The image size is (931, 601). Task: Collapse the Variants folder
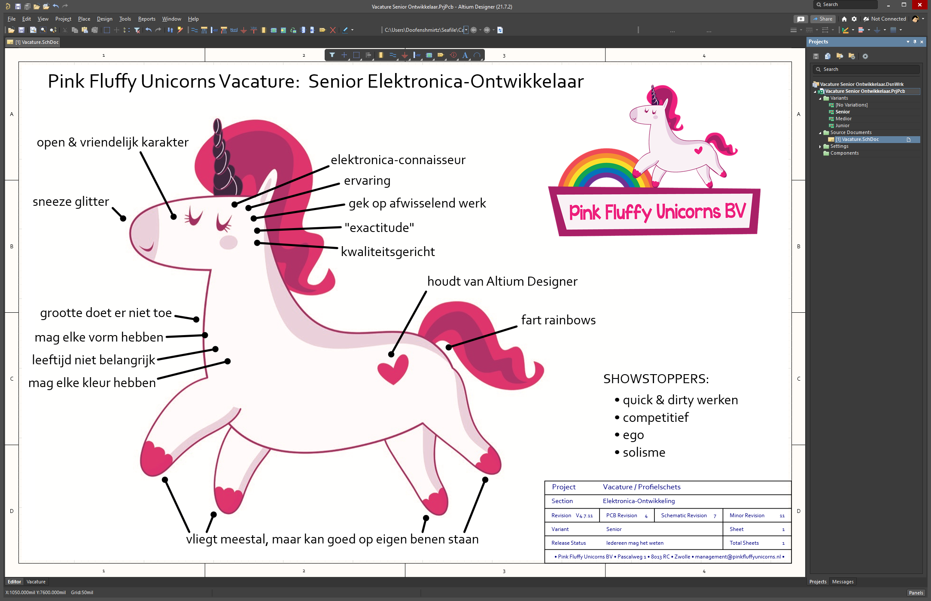pos(820,98)
